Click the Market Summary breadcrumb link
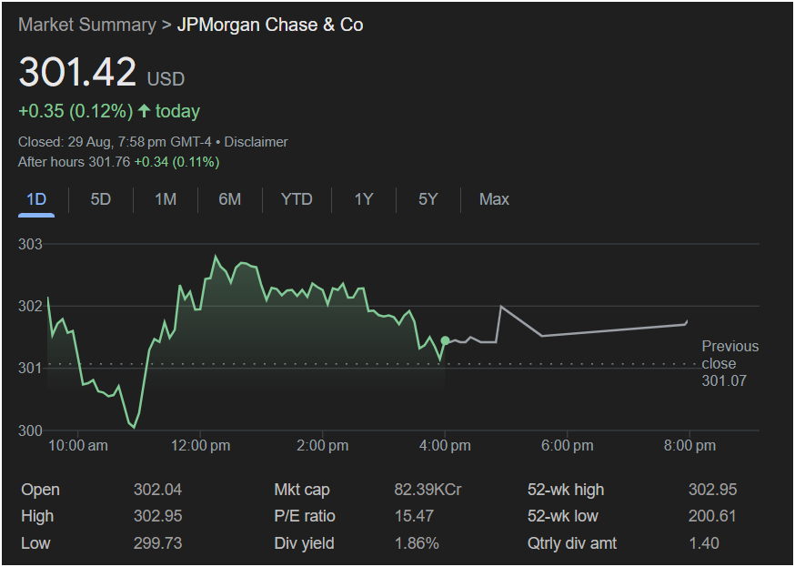The height and width of the screenshot is (567, 795). [86, 25]
